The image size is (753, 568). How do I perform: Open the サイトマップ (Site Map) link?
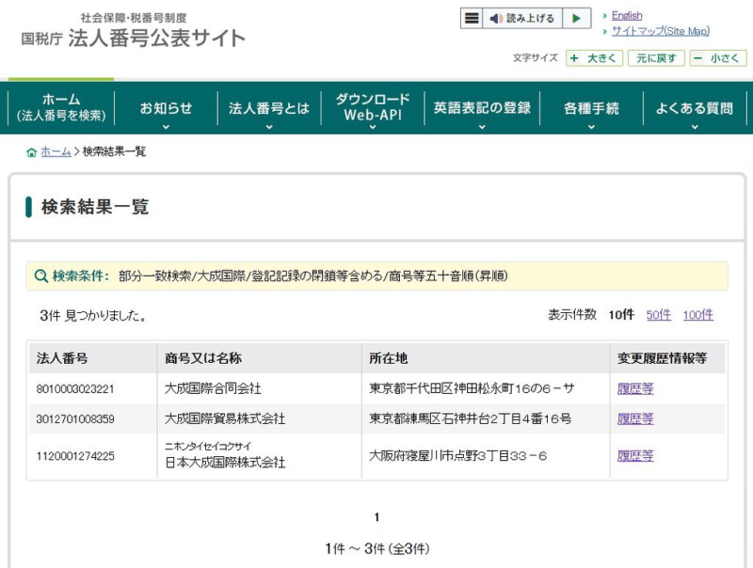660,31
